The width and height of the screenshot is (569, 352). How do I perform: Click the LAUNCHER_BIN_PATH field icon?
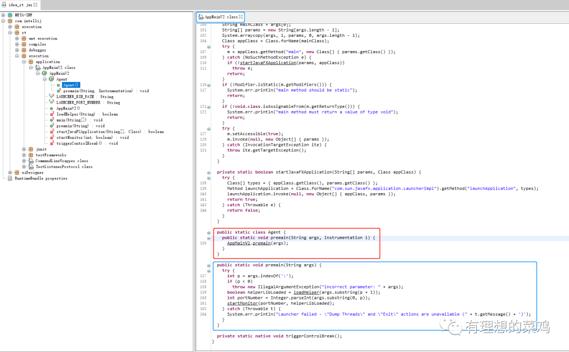pos(51,97)
